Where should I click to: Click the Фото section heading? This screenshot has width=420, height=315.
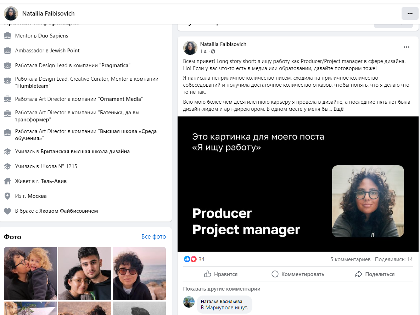point(13,237)
